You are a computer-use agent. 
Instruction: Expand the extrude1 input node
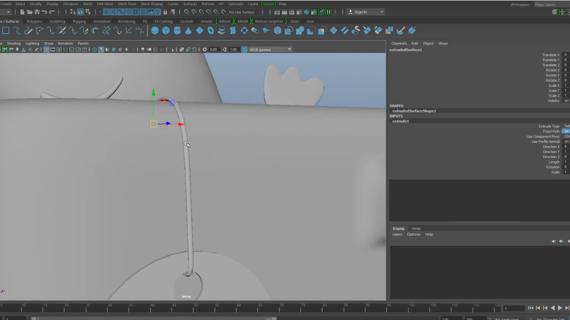tap(401, 121)
